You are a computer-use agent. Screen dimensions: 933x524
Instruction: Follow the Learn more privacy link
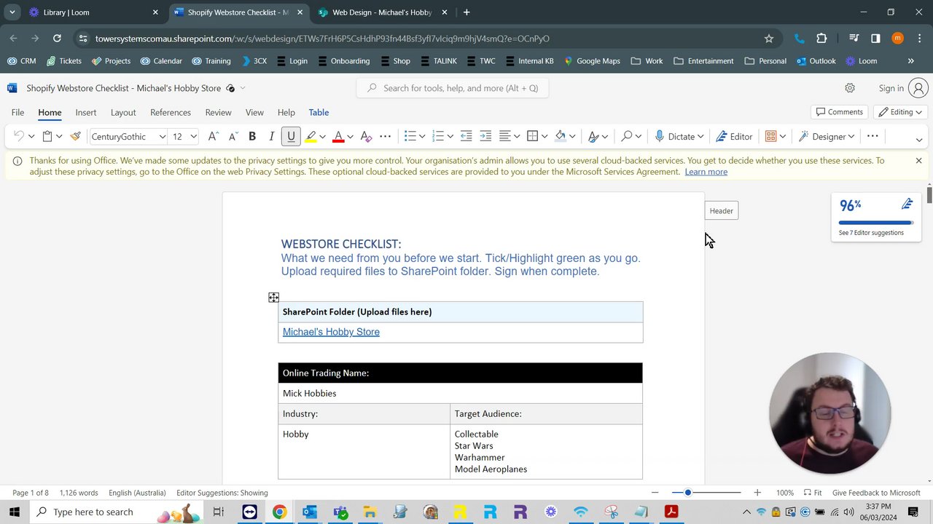pos(706,172)
